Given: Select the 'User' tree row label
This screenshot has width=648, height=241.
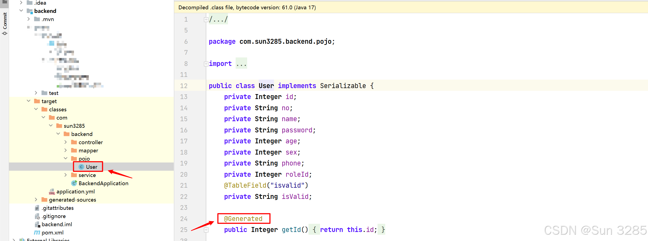Looking at the screenshot, I should (x=92, y=167).
